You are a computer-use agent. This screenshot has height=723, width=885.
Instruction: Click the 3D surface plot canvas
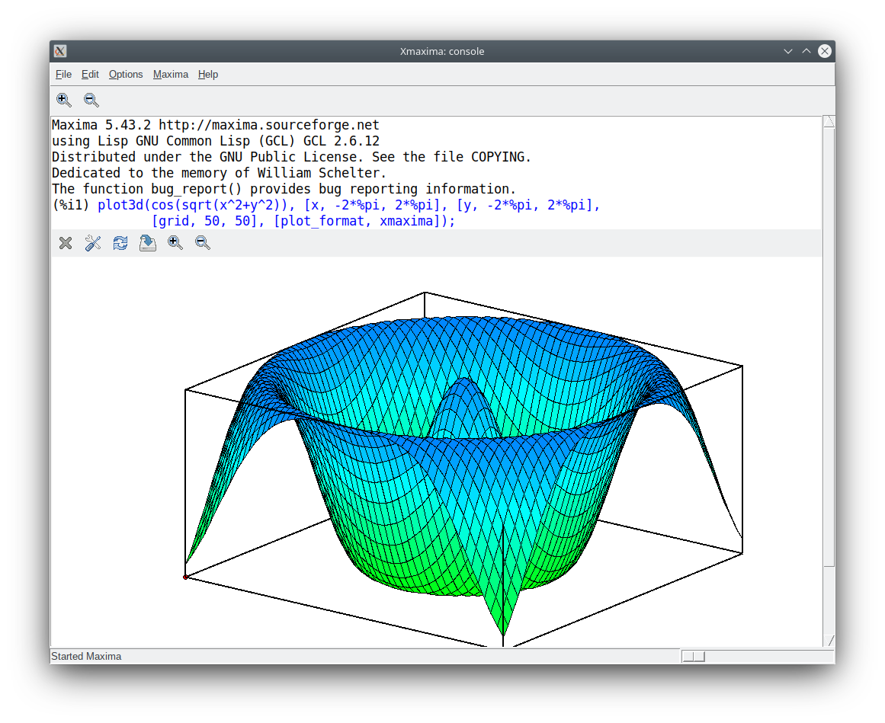[x=437, y=452]
